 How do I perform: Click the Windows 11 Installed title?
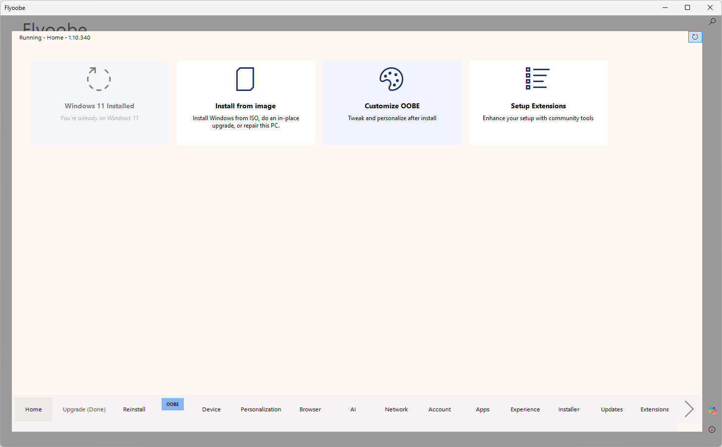tap(99, 106)
